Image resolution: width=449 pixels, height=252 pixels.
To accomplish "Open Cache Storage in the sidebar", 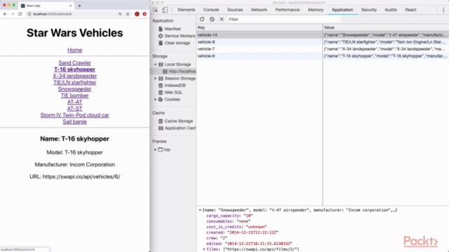I will 175,121.
